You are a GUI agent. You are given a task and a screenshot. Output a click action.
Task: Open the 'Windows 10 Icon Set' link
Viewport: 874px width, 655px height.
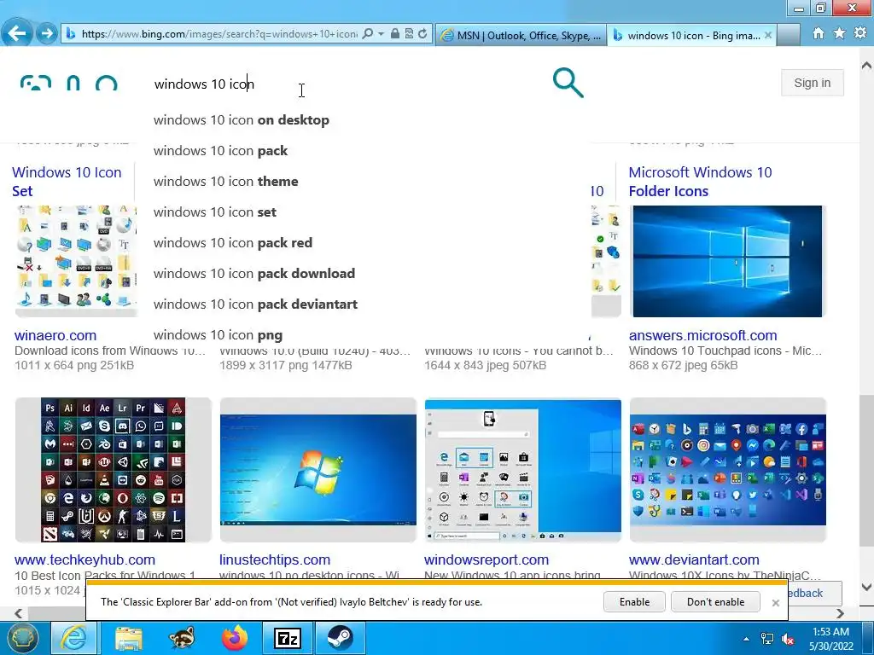[x=67, y=182]
